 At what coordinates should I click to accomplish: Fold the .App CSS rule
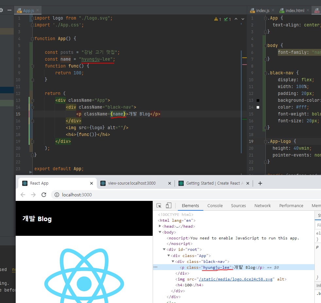pyautogui.click(x=265, y=18)
